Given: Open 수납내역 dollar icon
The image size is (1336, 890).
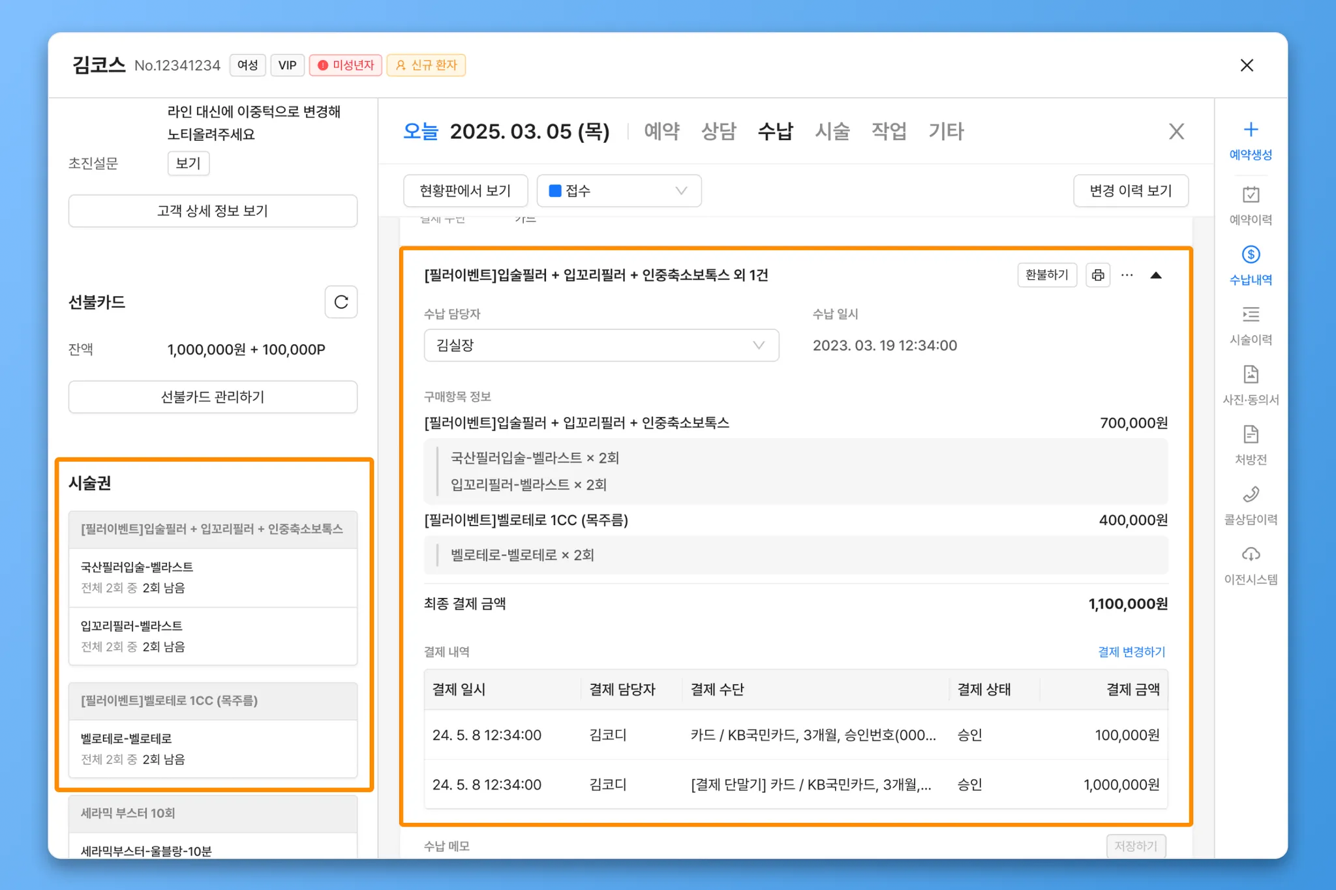Looking at the screenshot, I should 1250,255.
